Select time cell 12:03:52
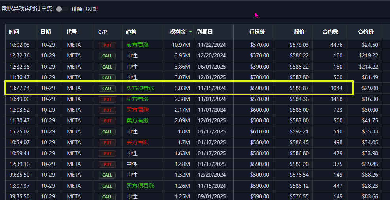This screenshot has width=390, height=200. [x=19, y=110]
